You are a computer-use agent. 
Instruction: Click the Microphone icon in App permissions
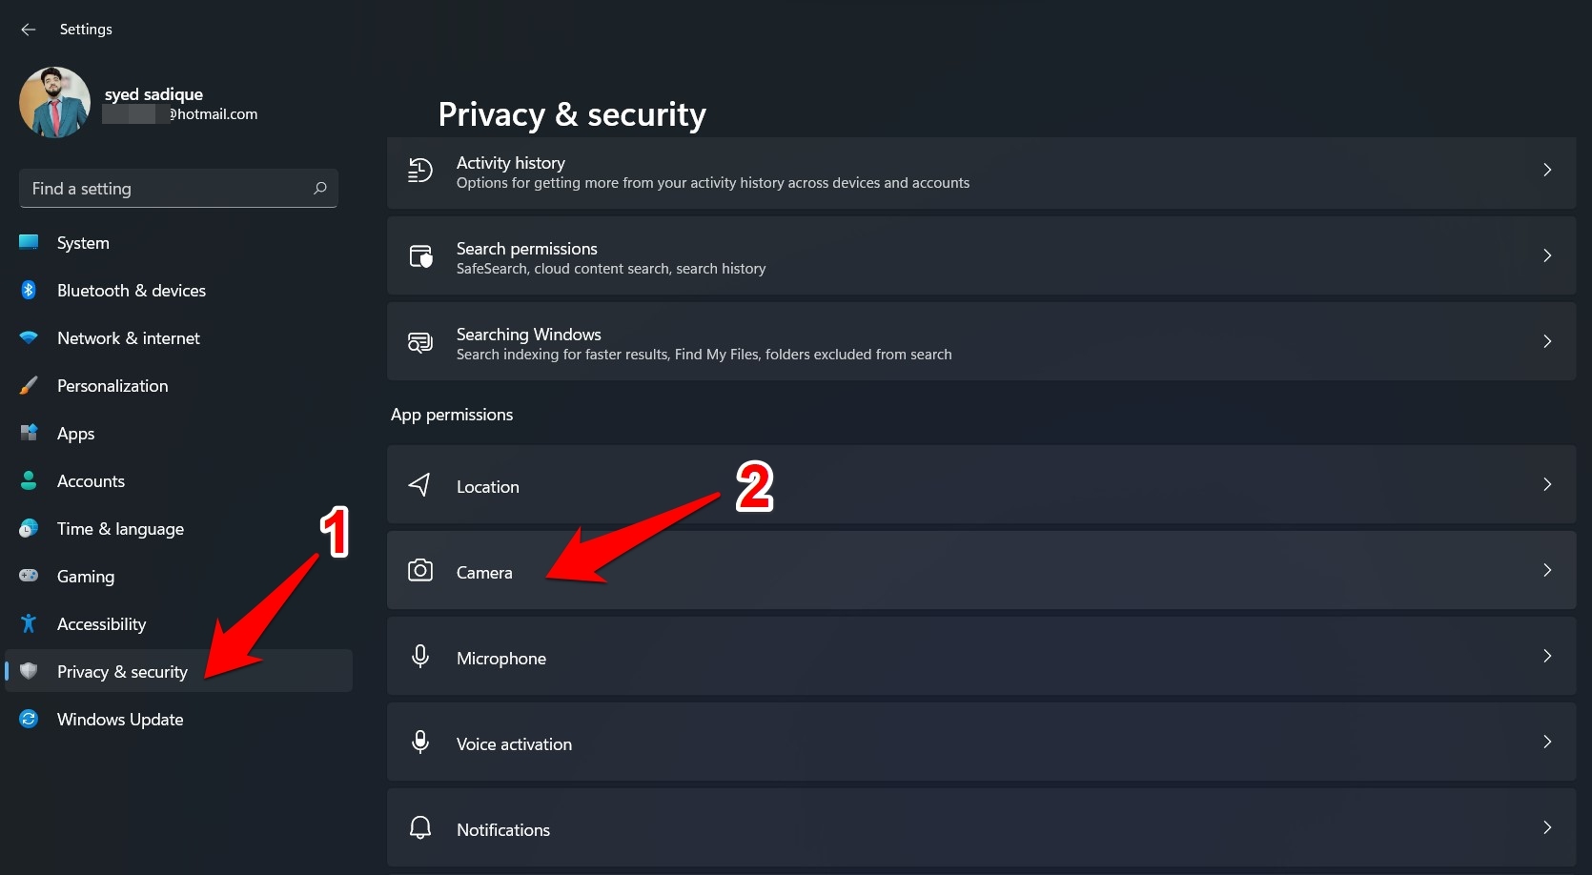coord(420,656)
